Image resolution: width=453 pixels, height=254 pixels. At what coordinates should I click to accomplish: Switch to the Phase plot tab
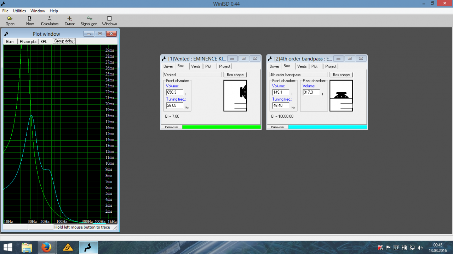tap(28, 41)
